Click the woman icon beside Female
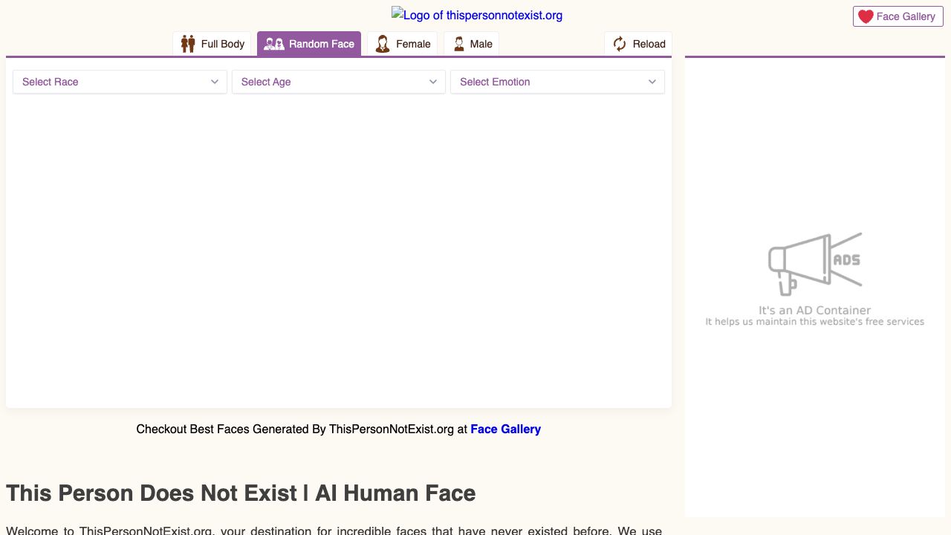Viewport: 951px width, 535px height. coord(383,44)
